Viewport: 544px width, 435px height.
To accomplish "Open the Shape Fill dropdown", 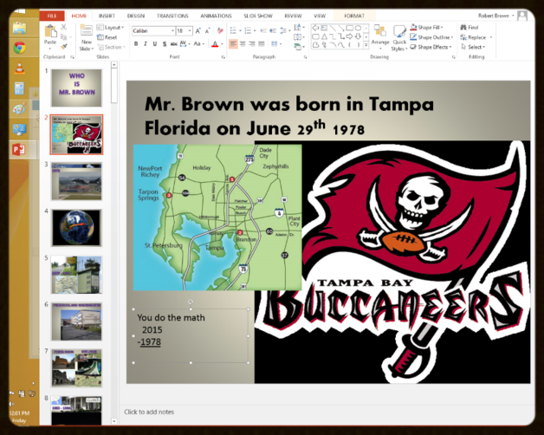I will [427, 28].
